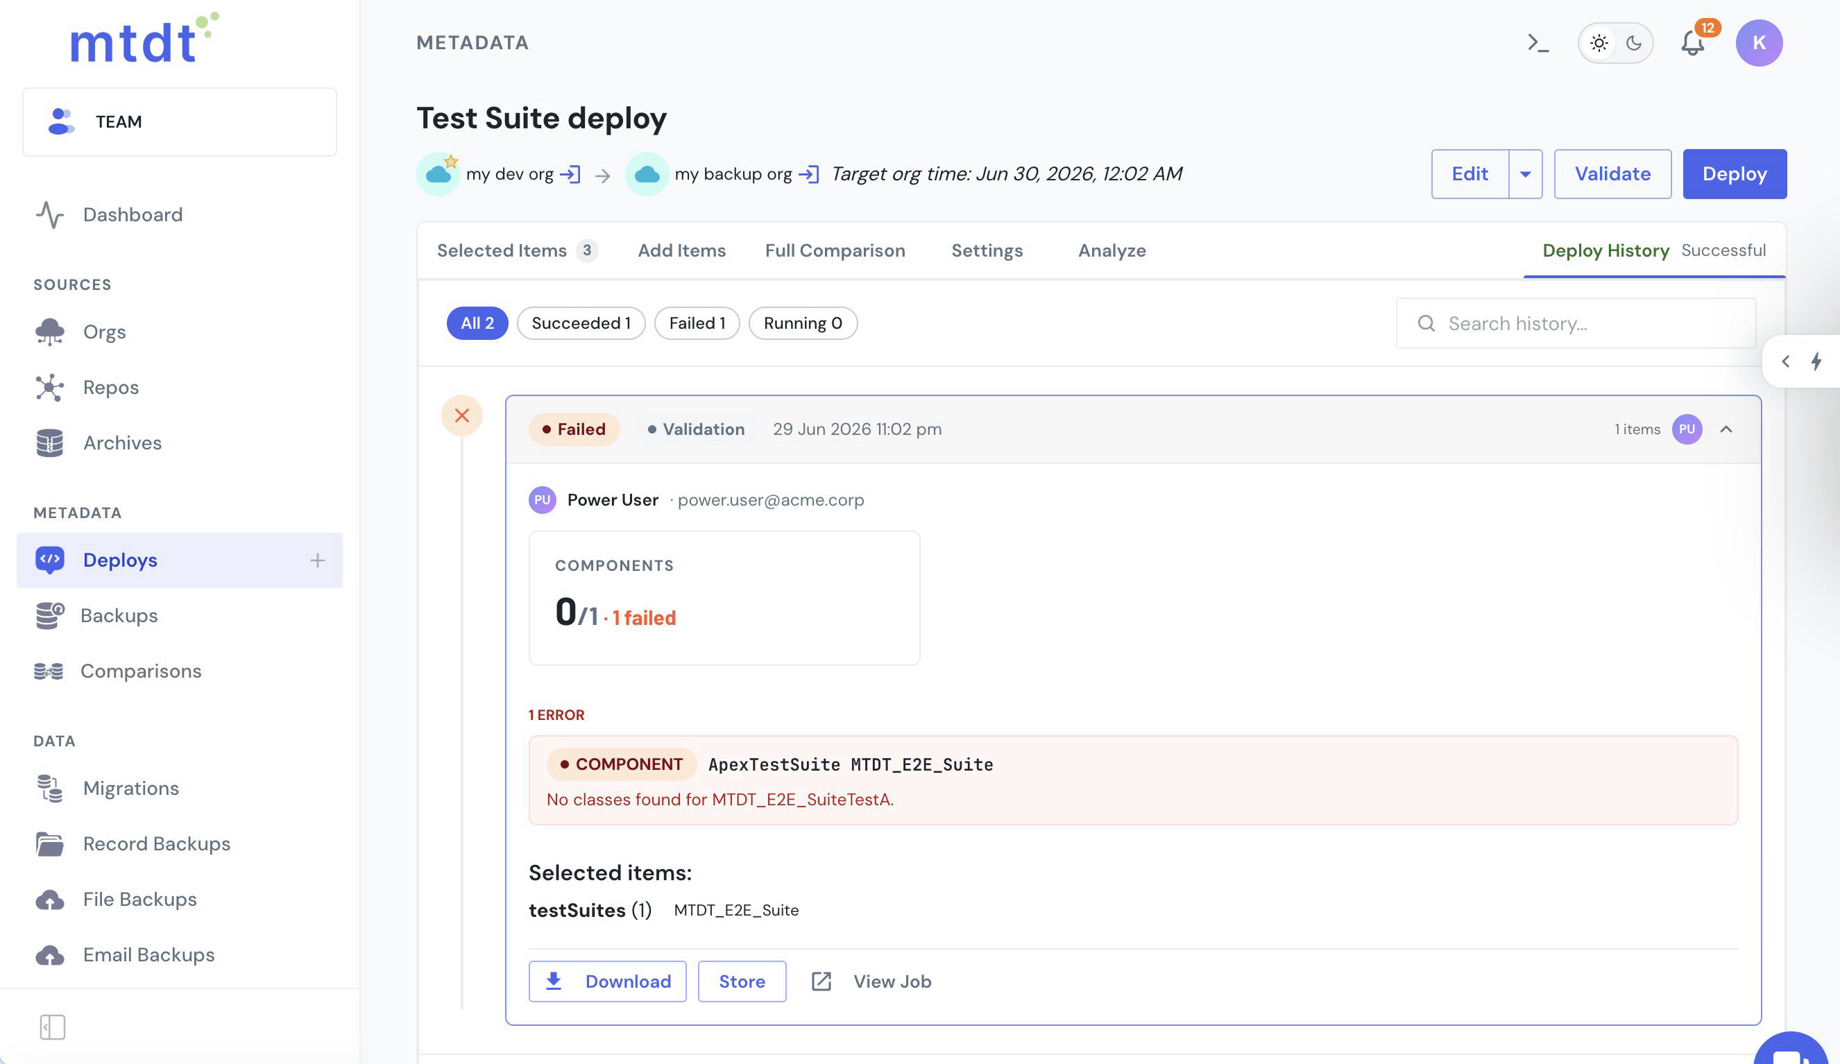Click the Validate button
Image resolution: width=1840 pixels, height=1064 pixels.
pos(1612,174)
